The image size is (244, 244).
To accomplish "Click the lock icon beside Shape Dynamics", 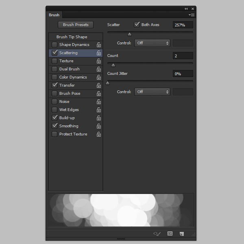I will [99, 45].
